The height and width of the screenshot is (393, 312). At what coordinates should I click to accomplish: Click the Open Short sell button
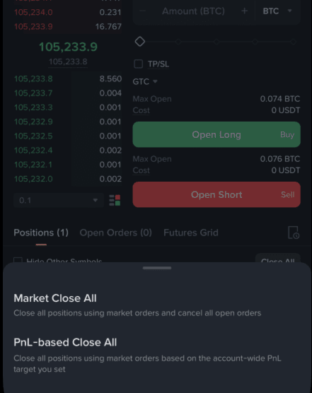(x=216, y=195)
